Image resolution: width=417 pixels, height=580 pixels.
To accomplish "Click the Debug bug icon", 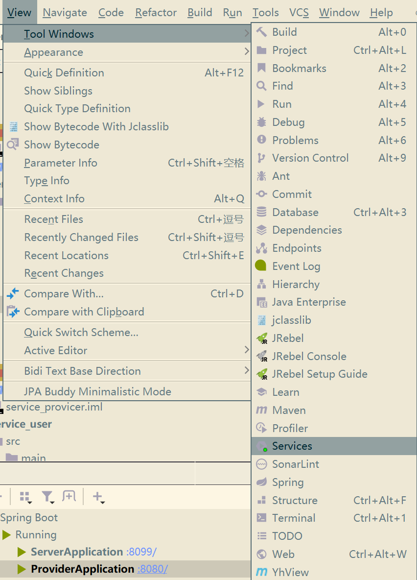I will 261,122.
